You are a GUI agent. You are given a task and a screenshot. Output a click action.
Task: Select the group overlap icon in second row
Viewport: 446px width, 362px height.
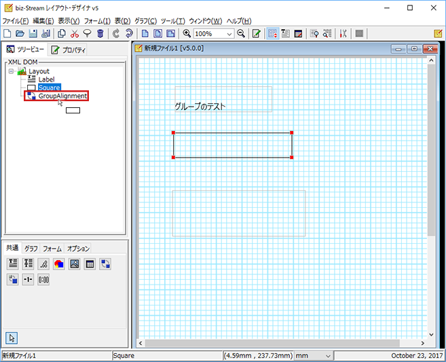[x=12, y=279]
